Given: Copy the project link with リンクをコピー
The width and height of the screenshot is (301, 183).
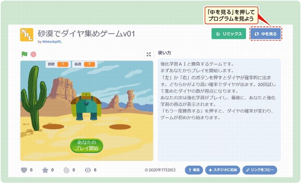Looking at the screenshot, I should [x=260, y=170].
